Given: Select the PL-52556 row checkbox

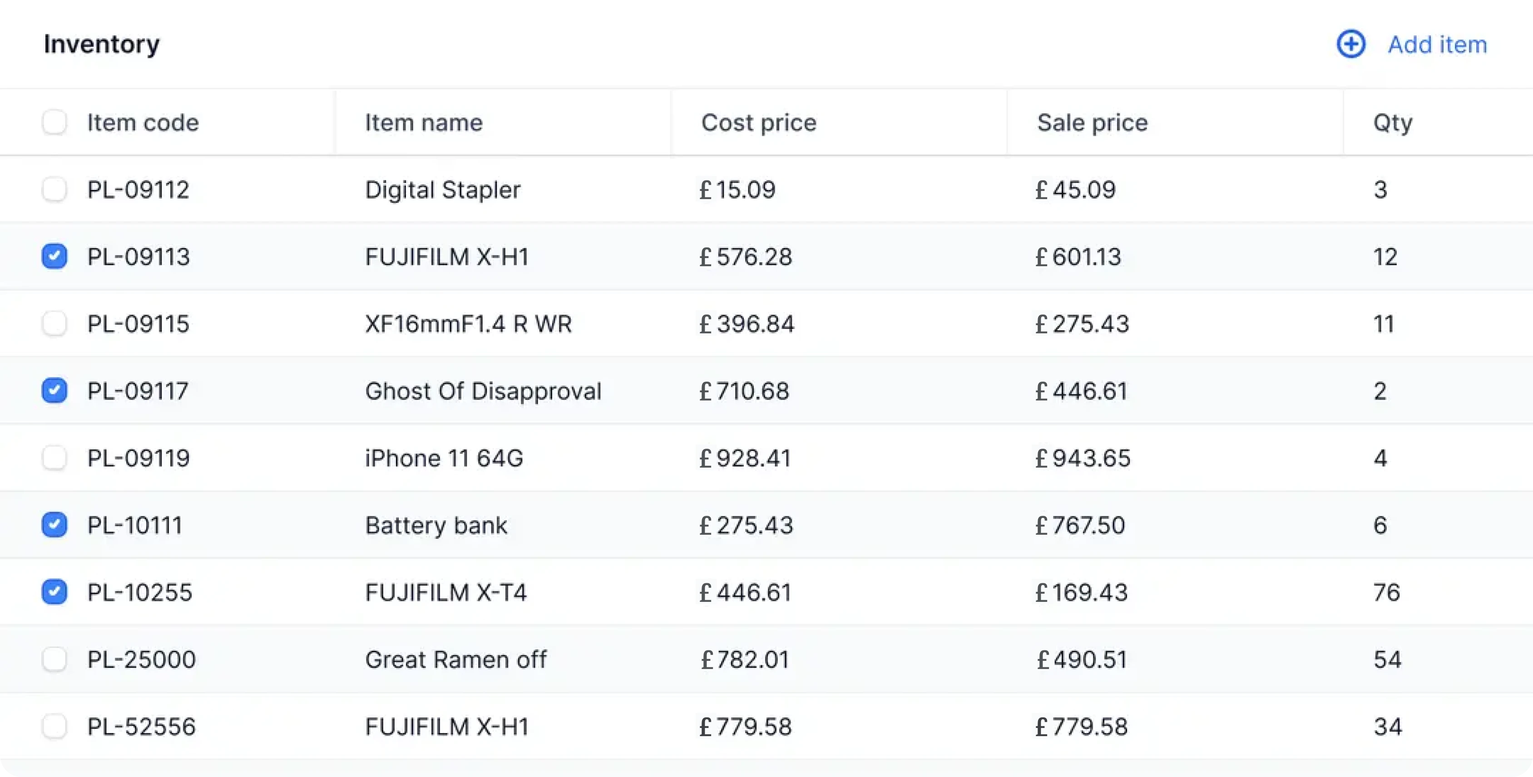Looking at the screenshot, I should pyautogui.click(x=54, y=727).
